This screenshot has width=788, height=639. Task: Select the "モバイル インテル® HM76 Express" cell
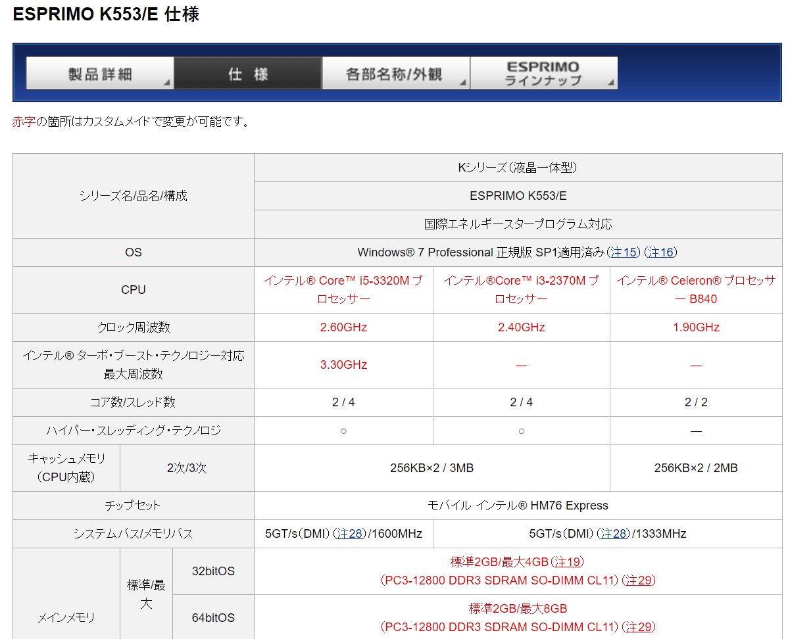click(518, 506)
